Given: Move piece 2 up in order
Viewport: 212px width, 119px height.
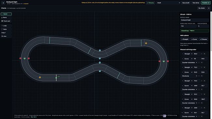Looking at the screenshot, I should 199,62.
